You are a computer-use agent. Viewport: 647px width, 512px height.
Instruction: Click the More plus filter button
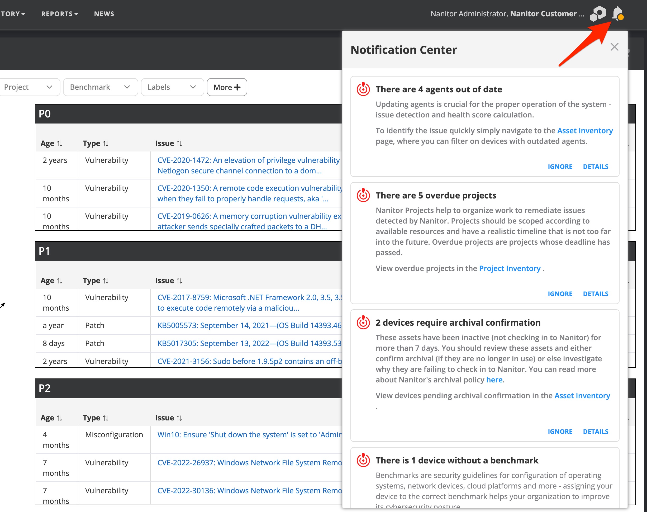tap(227, 87)
